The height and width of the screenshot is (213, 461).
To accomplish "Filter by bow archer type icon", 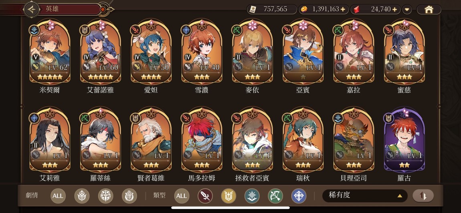I will (275, 196).
